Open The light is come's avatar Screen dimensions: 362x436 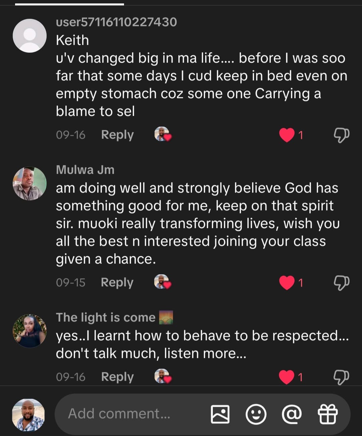tap(29, 331)
